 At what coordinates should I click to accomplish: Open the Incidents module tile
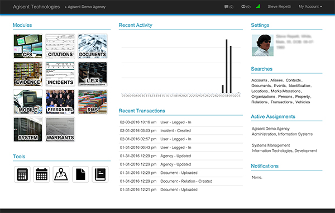[x=60, y=74]
